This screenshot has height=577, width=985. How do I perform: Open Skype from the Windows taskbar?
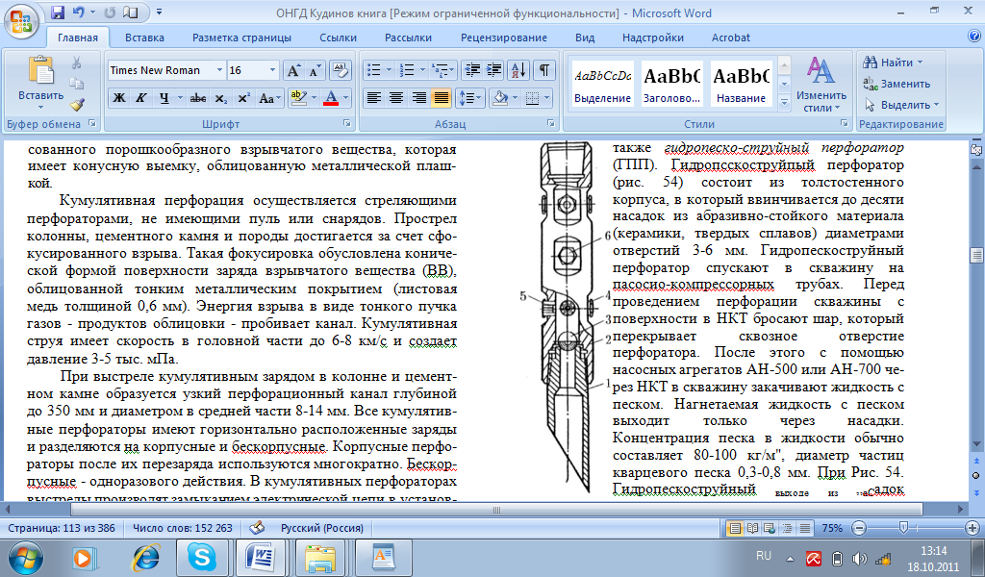(x=203, y=556)
